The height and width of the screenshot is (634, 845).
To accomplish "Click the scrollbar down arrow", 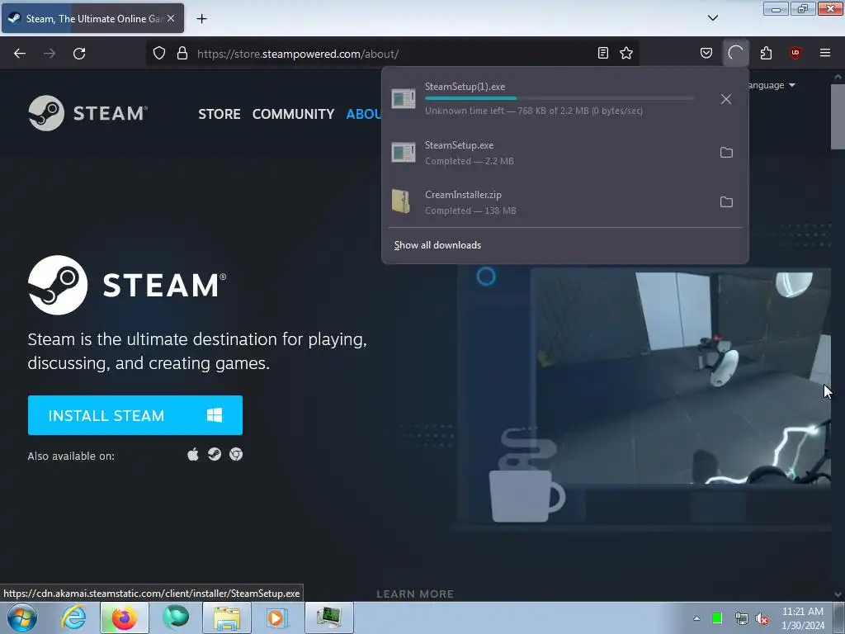I will click(838, 594).
